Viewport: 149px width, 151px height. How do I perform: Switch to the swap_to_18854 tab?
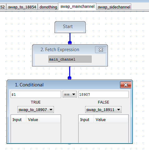[x=22, y=7]
